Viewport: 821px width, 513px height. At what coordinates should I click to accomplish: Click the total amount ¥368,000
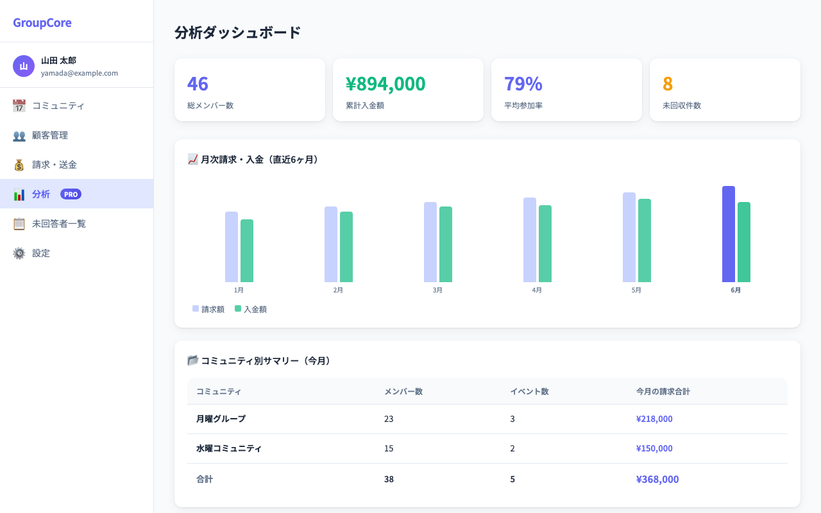pyautogui.click(x=657, y=479)
